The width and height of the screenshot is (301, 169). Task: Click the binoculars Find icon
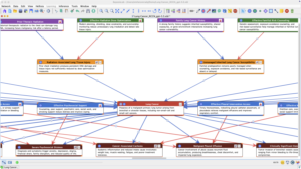click(88, 11)
